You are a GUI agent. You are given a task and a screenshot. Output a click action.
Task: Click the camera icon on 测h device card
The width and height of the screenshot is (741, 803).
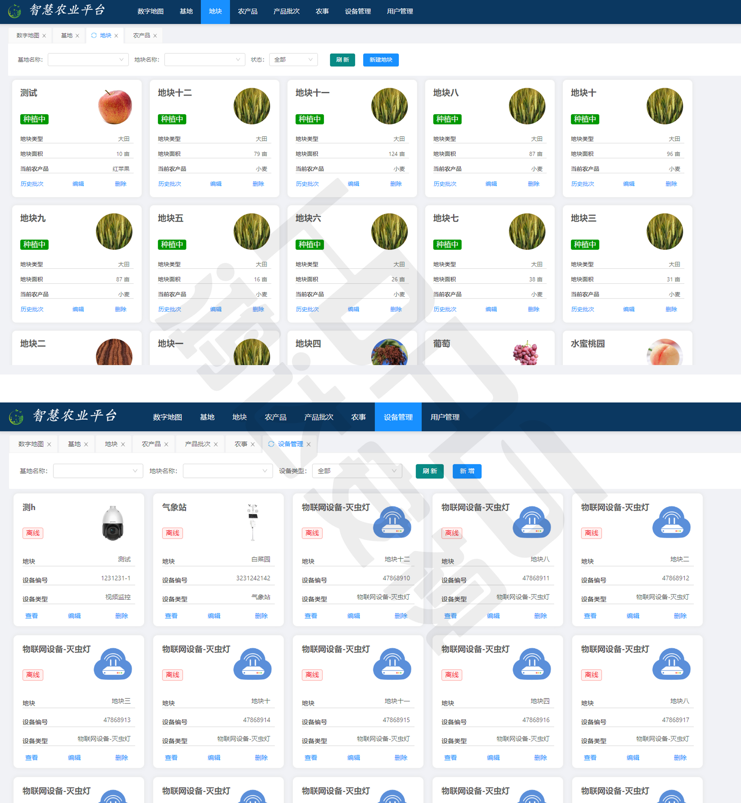pyautogui.click(x=113, y=523)
